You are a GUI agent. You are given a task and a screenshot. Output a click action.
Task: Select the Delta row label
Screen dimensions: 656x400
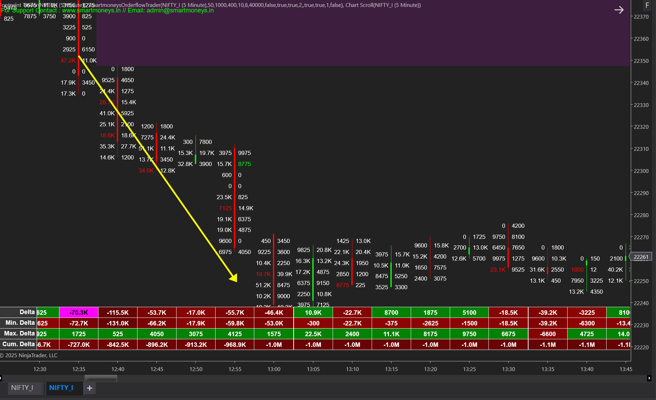tap(27, 312)
